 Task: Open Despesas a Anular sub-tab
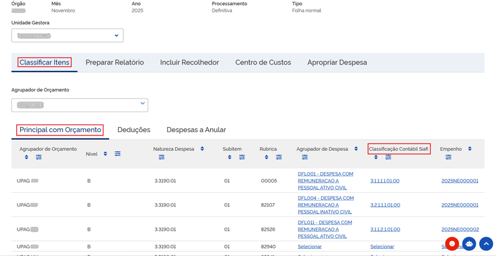[x=196, y=130]
